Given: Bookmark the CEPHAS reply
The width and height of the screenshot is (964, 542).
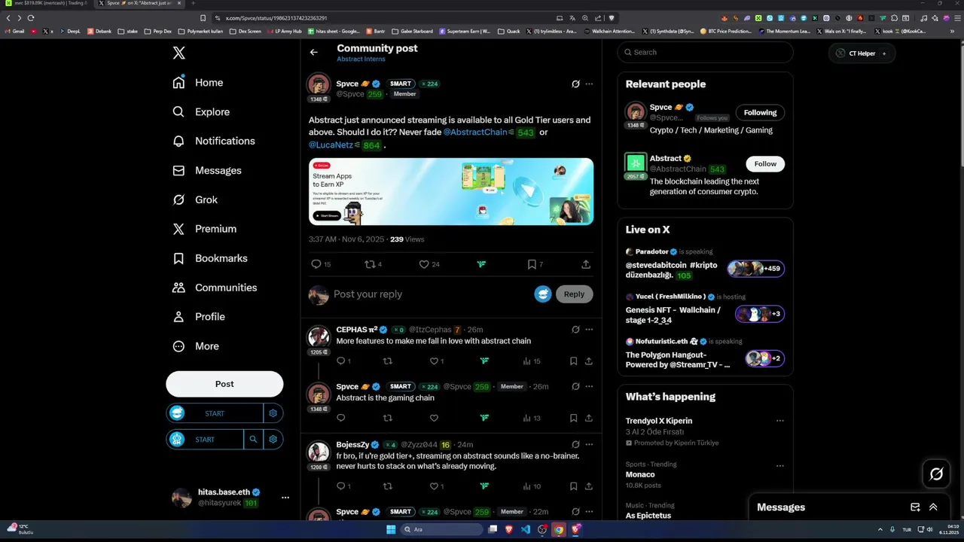Looking at the screenshot, I should (x=573, y=361).
